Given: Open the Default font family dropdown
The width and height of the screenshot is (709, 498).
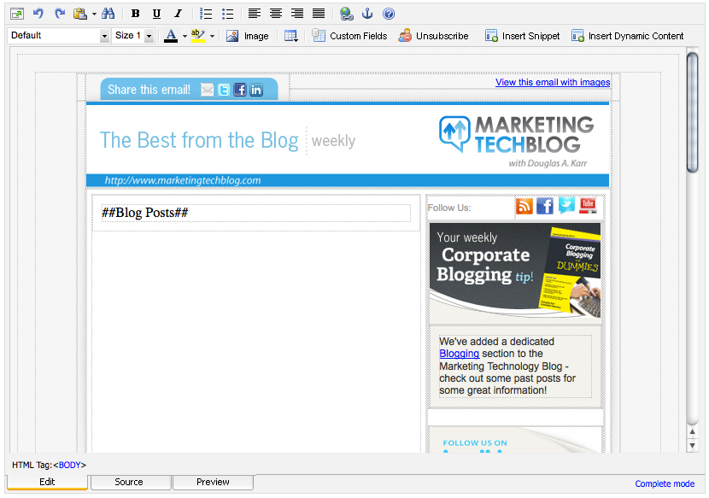Looking at the screenshot, I should pyautogui.click(x=58, y=36).
